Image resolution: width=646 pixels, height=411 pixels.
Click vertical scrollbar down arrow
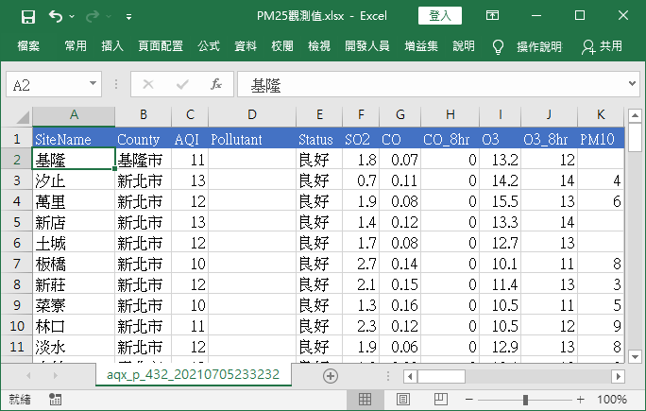[635, 356]
